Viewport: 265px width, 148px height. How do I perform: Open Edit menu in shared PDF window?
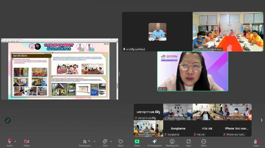(x=5, y=42)
